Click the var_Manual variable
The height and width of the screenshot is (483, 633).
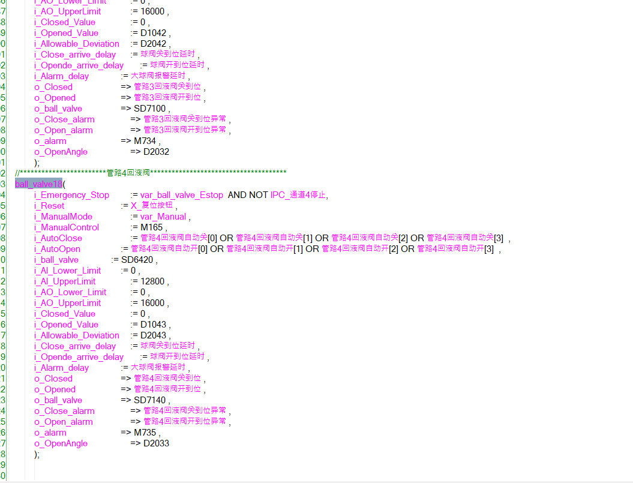click(x=163, y=217)
